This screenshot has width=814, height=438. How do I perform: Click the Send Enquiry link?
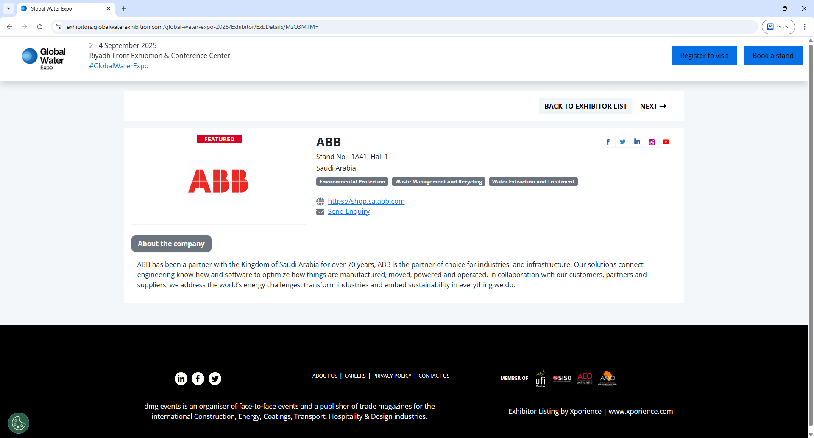click(348, 211)
